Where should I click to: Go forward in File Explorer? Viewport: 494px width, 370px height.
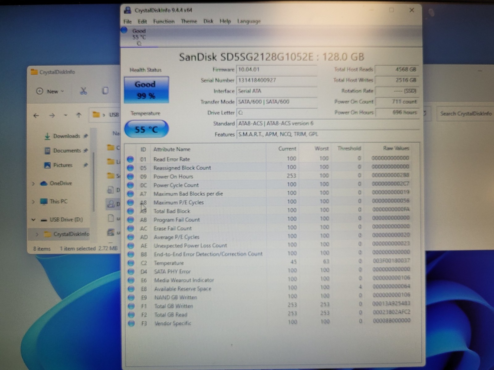[x=52, y=115]
